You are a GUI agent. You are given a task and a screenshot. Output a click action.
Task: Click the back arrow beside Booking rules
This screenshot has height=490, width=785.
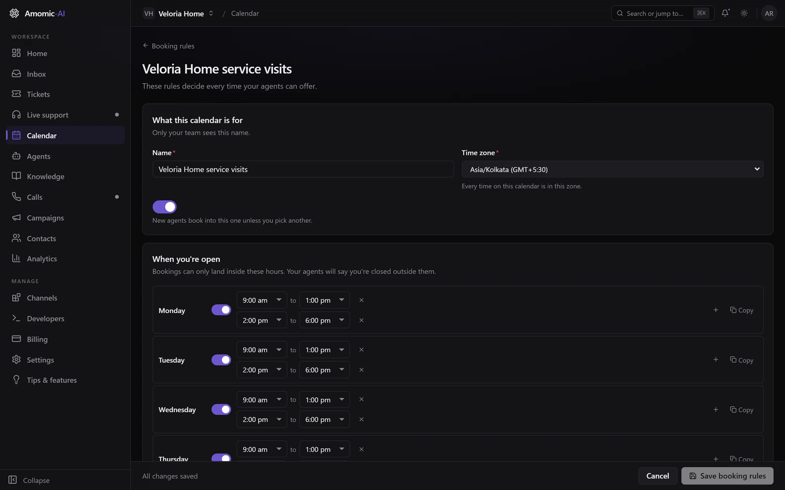coord(145,46)
